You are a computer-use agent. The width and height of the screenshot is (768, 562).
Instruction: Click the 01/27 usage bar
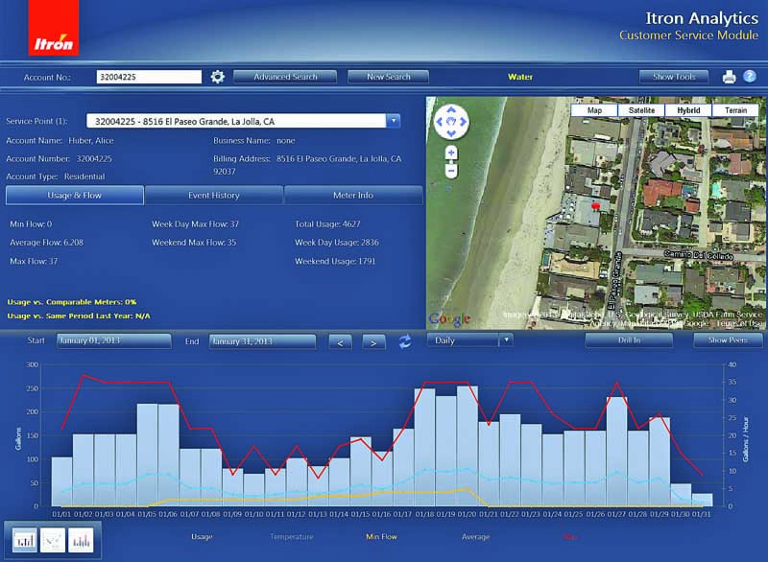click(616, 452)
